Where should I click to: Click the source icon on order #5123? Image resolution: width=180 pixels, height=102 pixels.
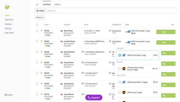click(41, 73)
